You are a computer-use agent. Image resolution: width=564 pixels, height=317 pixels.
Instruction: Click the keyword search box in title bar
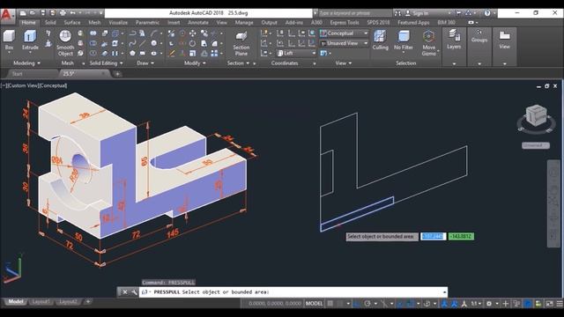pos(354,13)
